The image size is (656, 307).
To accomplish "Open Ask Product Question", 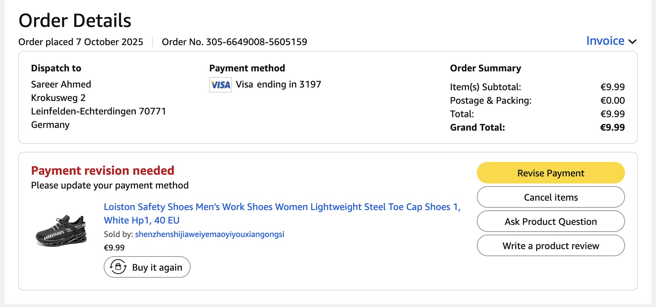I will [551, 221].
